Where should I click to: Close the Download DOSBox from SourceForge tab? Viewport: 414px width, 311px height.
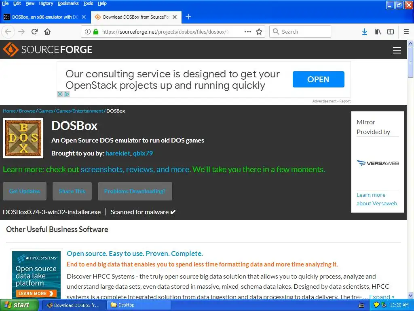pos(175,17)
